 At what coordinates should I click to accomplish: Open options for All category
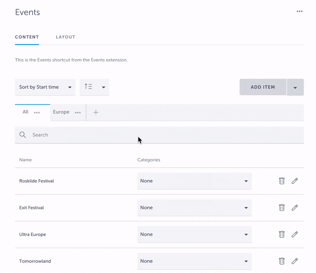37,113
